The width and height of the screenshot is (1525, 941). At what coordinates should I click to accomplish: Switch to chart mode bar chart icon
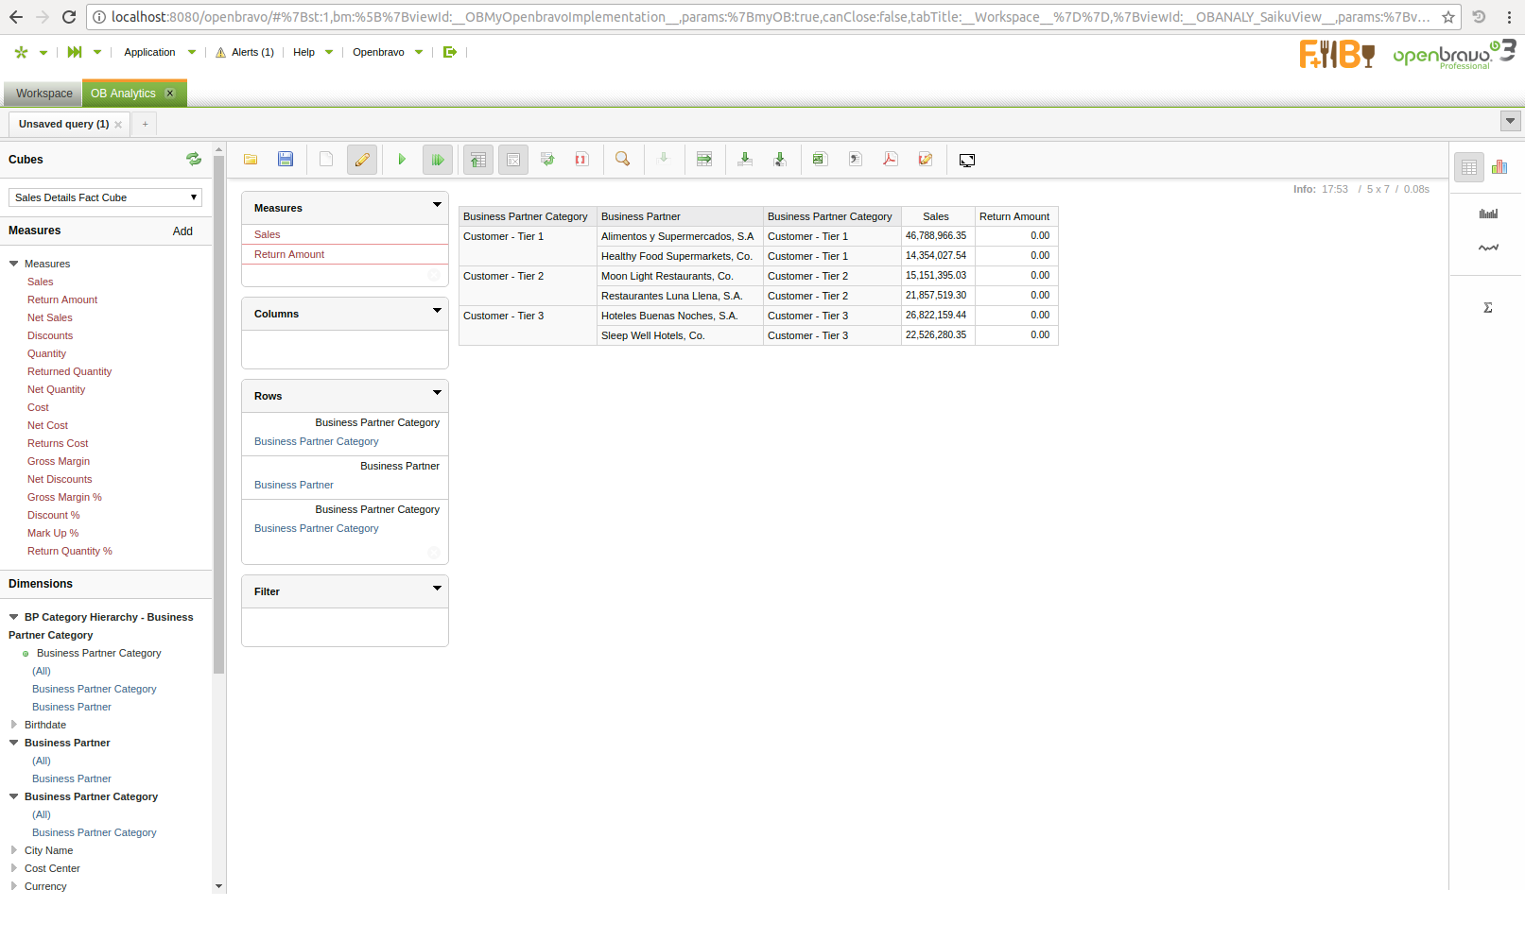(1499, 167)
